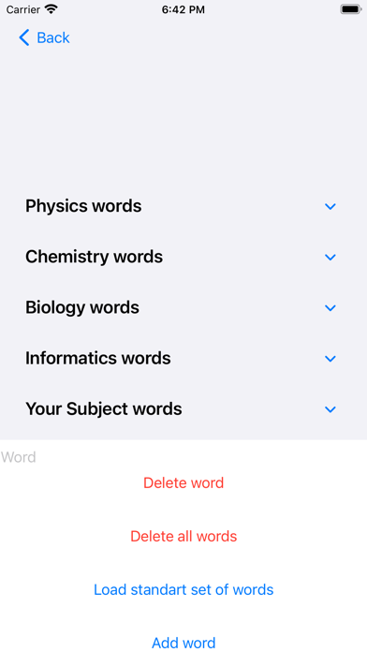This screenshot has height=652, width=367.
Task: Load standart set of words
Action: 183,589
